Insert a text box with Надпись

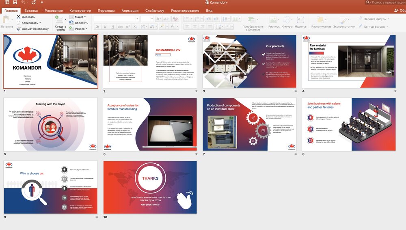click(300, 20)
